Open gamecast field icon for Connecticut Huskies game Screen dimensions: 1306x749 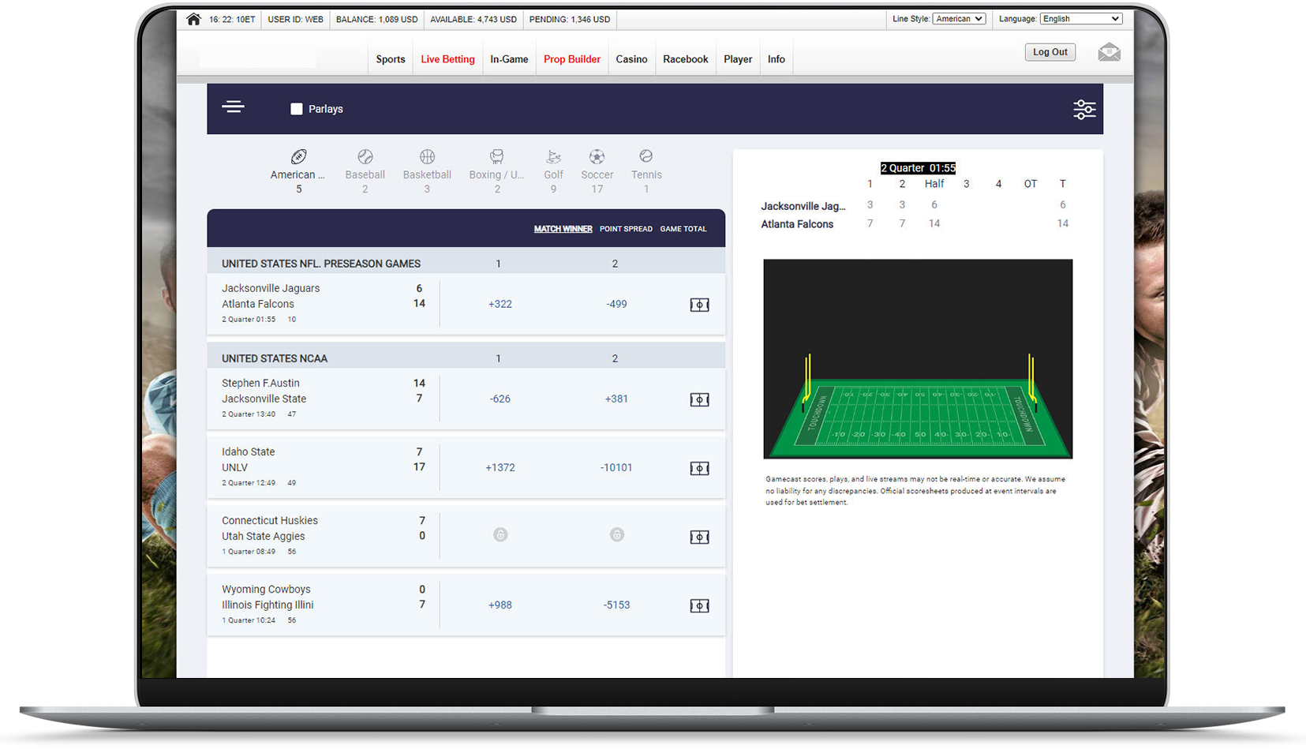tap(699, 537)
